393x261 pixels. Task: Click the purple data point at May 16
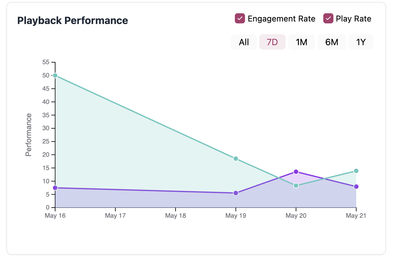55,188
